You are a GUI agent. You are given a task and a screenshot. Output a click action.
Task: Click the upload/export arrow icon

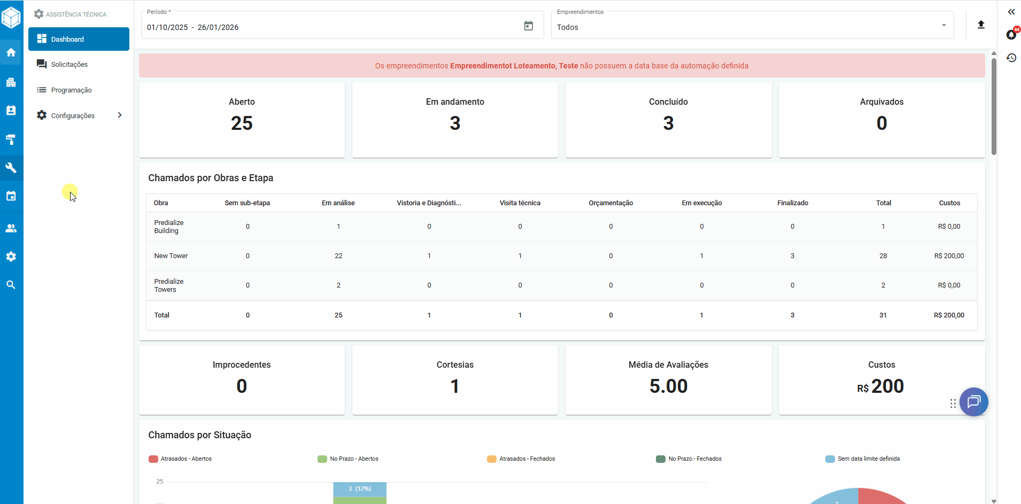click(x=981, y=25)
